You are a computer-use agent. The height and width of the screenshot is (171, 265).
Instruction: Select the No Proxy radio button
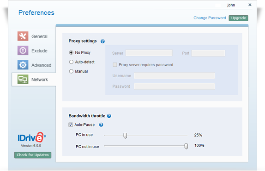[71, 53]
